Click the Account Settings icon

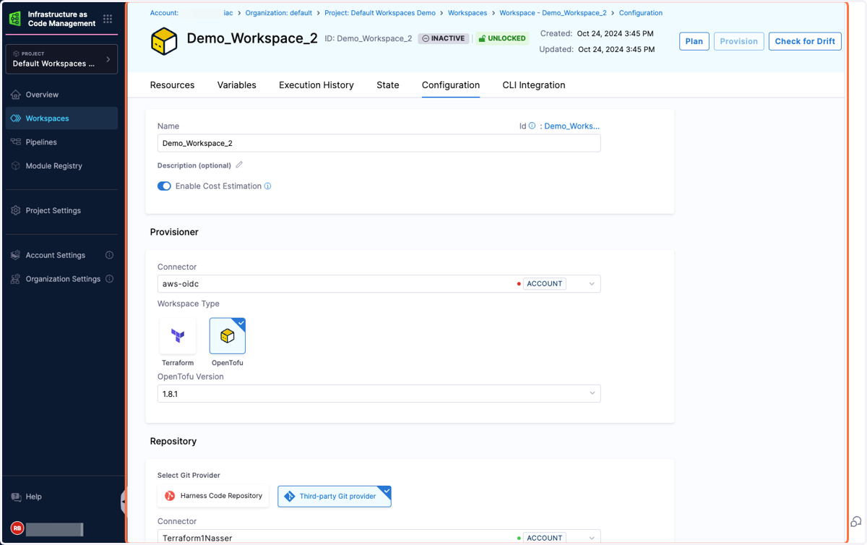tap(16, 255)
